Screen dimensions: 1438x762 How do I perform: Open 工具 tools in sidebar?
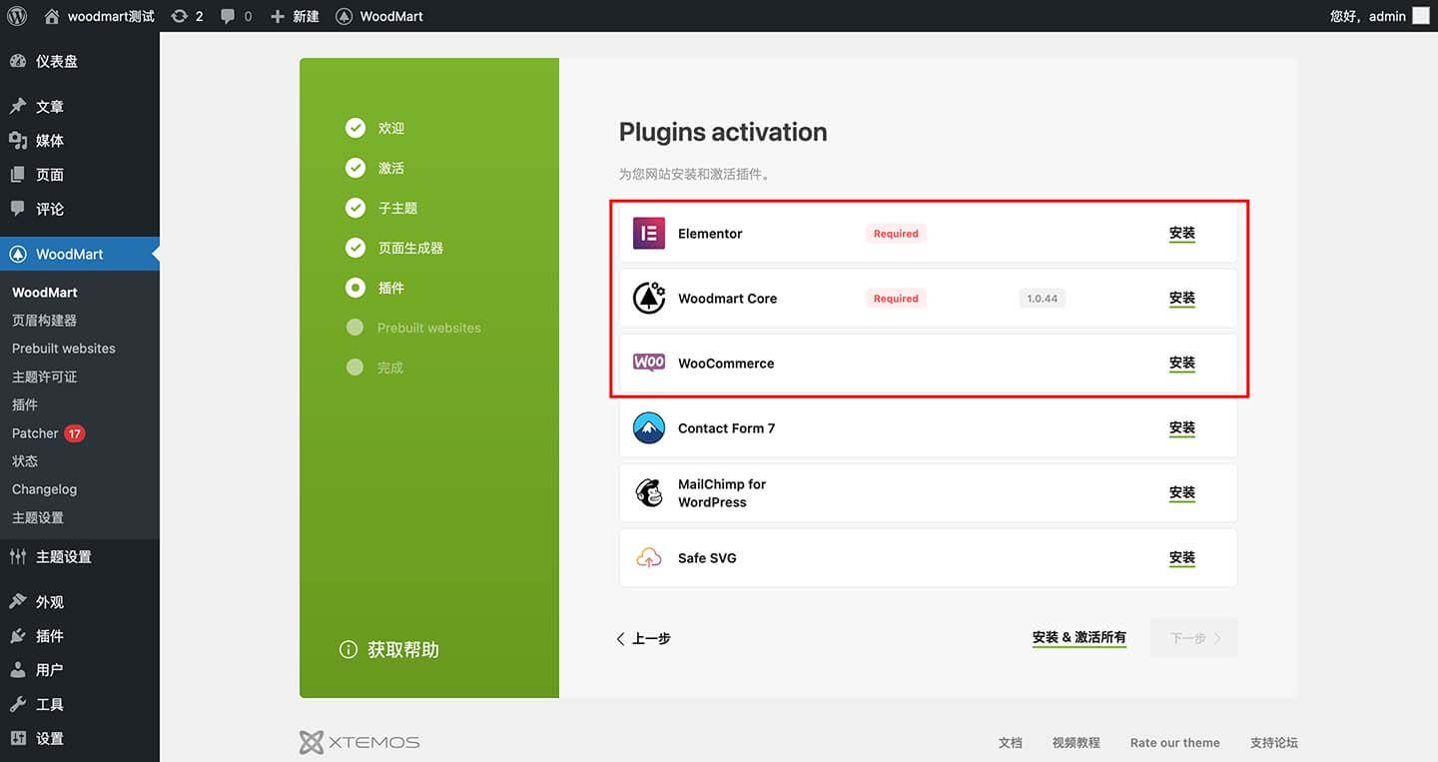tap(80, 704)
